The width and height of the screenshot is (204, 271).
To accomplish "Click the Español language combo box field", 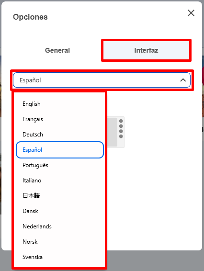I will coord(102,80).
